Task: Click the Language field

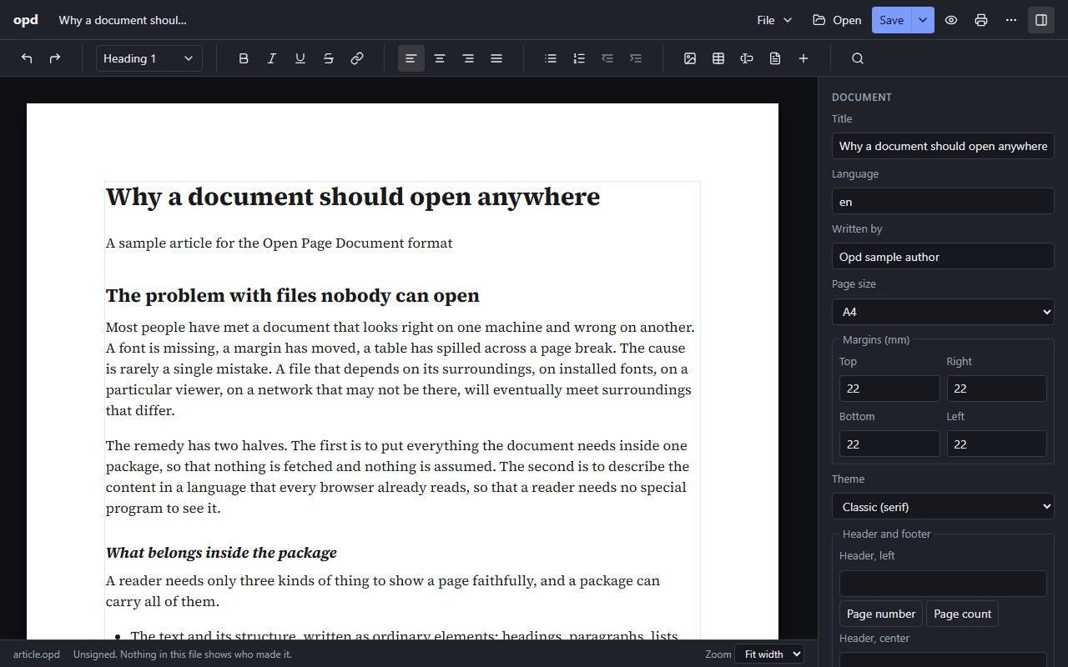Action: pos(943,201)
